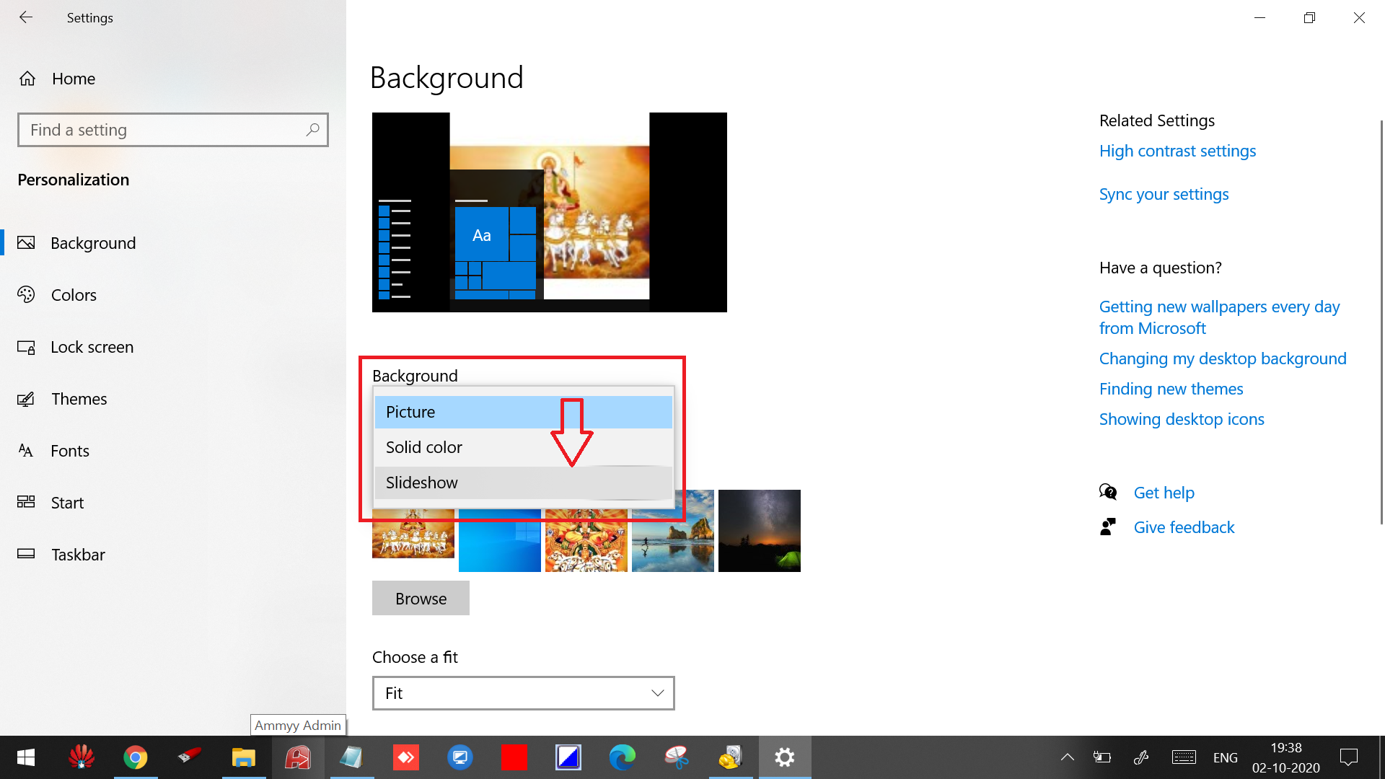Open Google Chrome from the taskbar
This screenshot has width=1385, height=779.
pos(135,757)
